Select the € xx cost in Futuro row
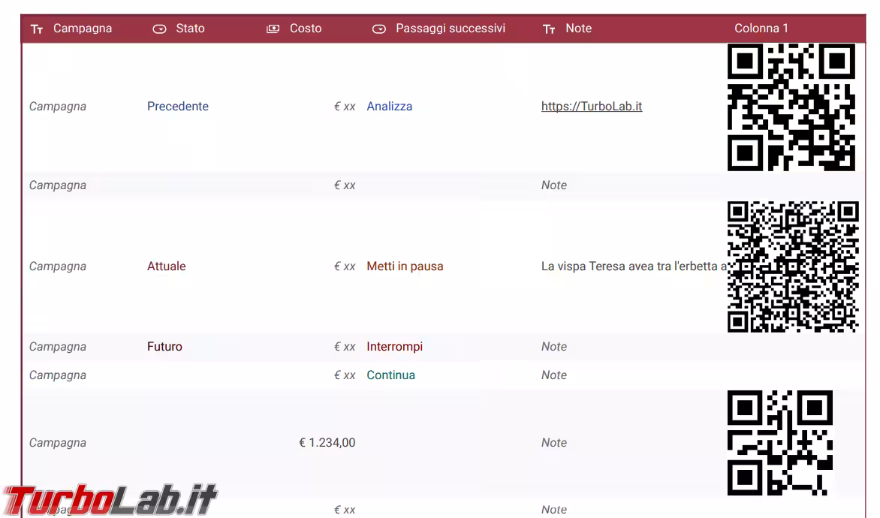 [345, 347]
